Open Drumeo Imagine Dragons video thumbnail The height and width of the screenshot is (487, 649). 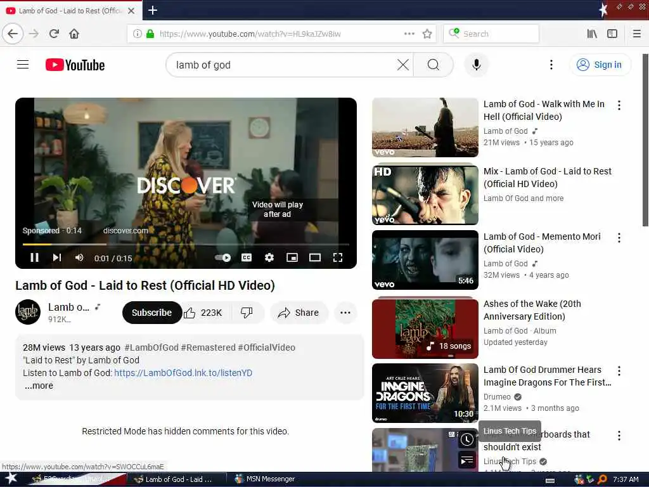(x=425, y=393)
